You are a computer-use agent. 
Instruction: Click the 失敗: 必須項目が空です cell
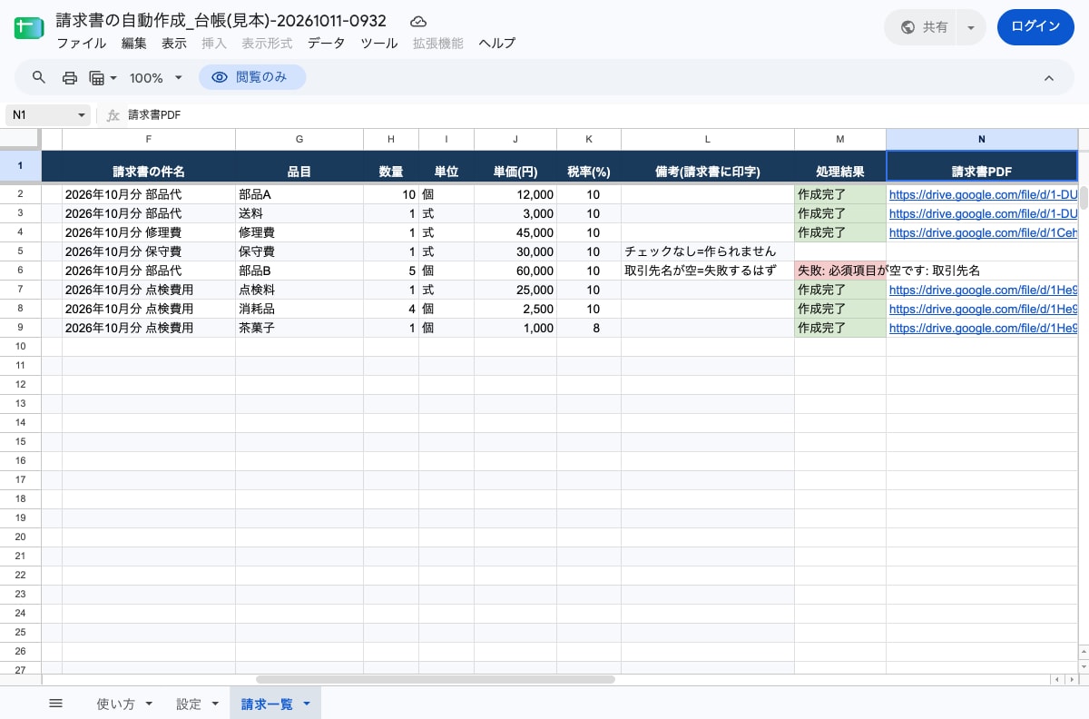[x=840, y=271]
